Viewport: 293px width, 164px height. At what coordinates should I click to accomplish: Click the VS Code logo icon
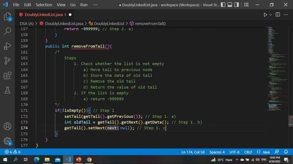click(x=5, y=5)
